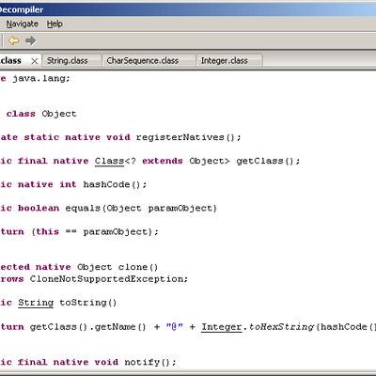Viewport: 376px width, 376px height.
Task: Follow the underlined Class type link
Action: (x=109, y=161)
